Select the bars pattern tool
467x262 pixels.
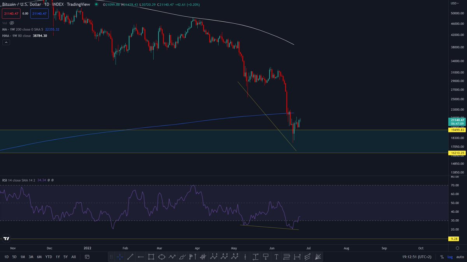point(203,257)
